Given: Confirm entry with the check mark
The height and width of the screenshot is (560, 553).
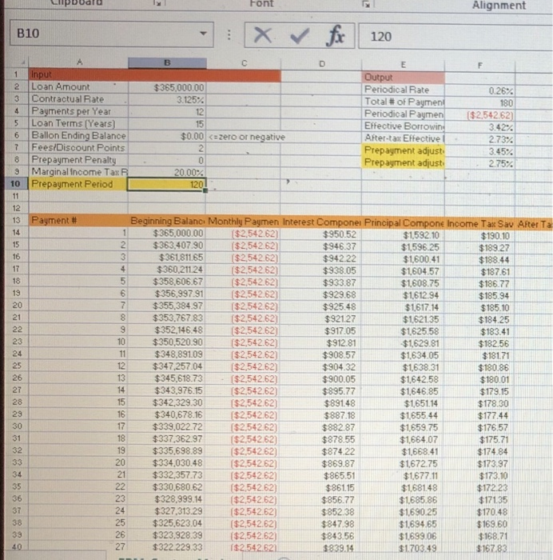Looking at the screenshot, I should click(299, 35).
